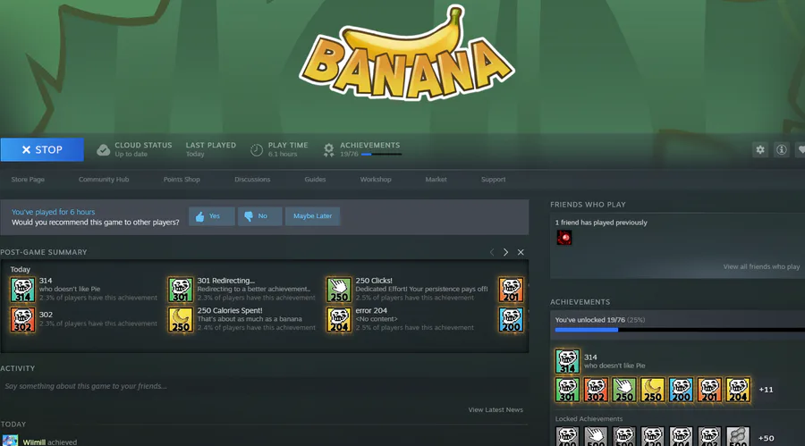The width and height of the screenshot is (805, 446).
Task: Recommend the game with Yes
Action: pos(211,216)
